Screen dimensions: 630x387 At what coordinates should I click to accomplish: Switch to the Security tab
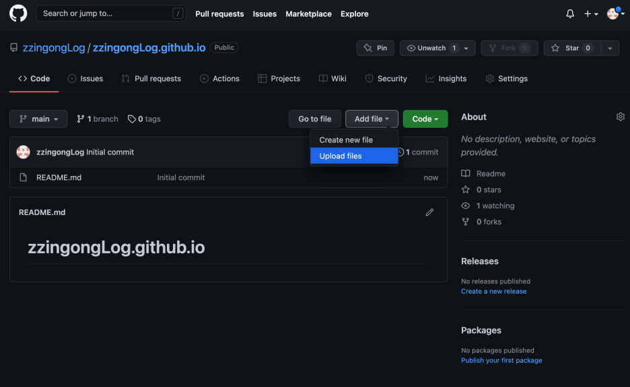386,79
